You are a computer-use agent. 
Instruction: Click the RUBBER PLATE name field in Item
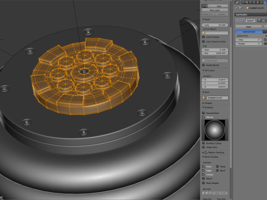coord(217,98)
